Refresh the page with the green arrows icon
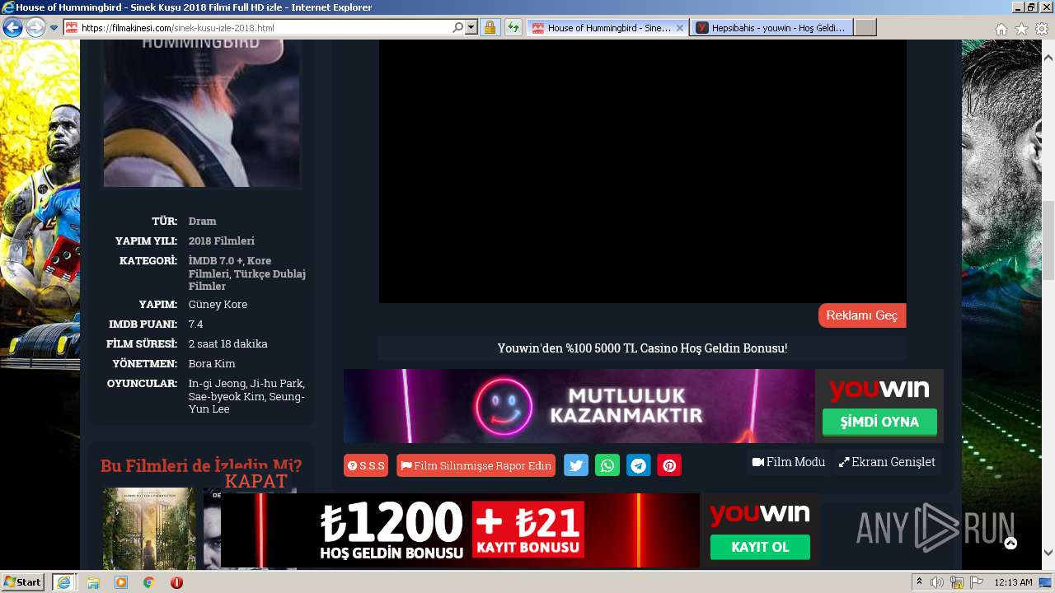 point(513,27)
